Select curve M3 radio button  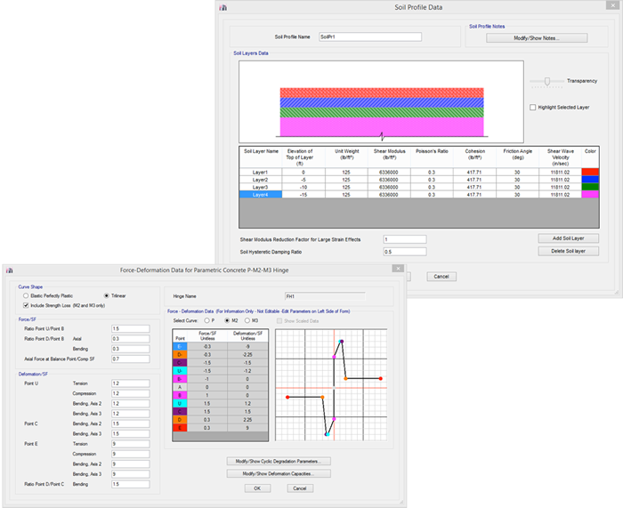tap(247, 320)
